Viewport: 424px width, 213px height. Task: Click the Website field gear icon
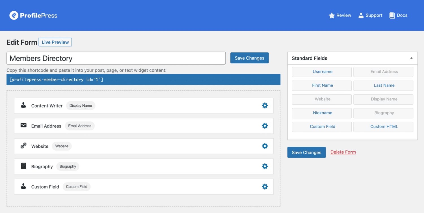(x=265, y=146)
